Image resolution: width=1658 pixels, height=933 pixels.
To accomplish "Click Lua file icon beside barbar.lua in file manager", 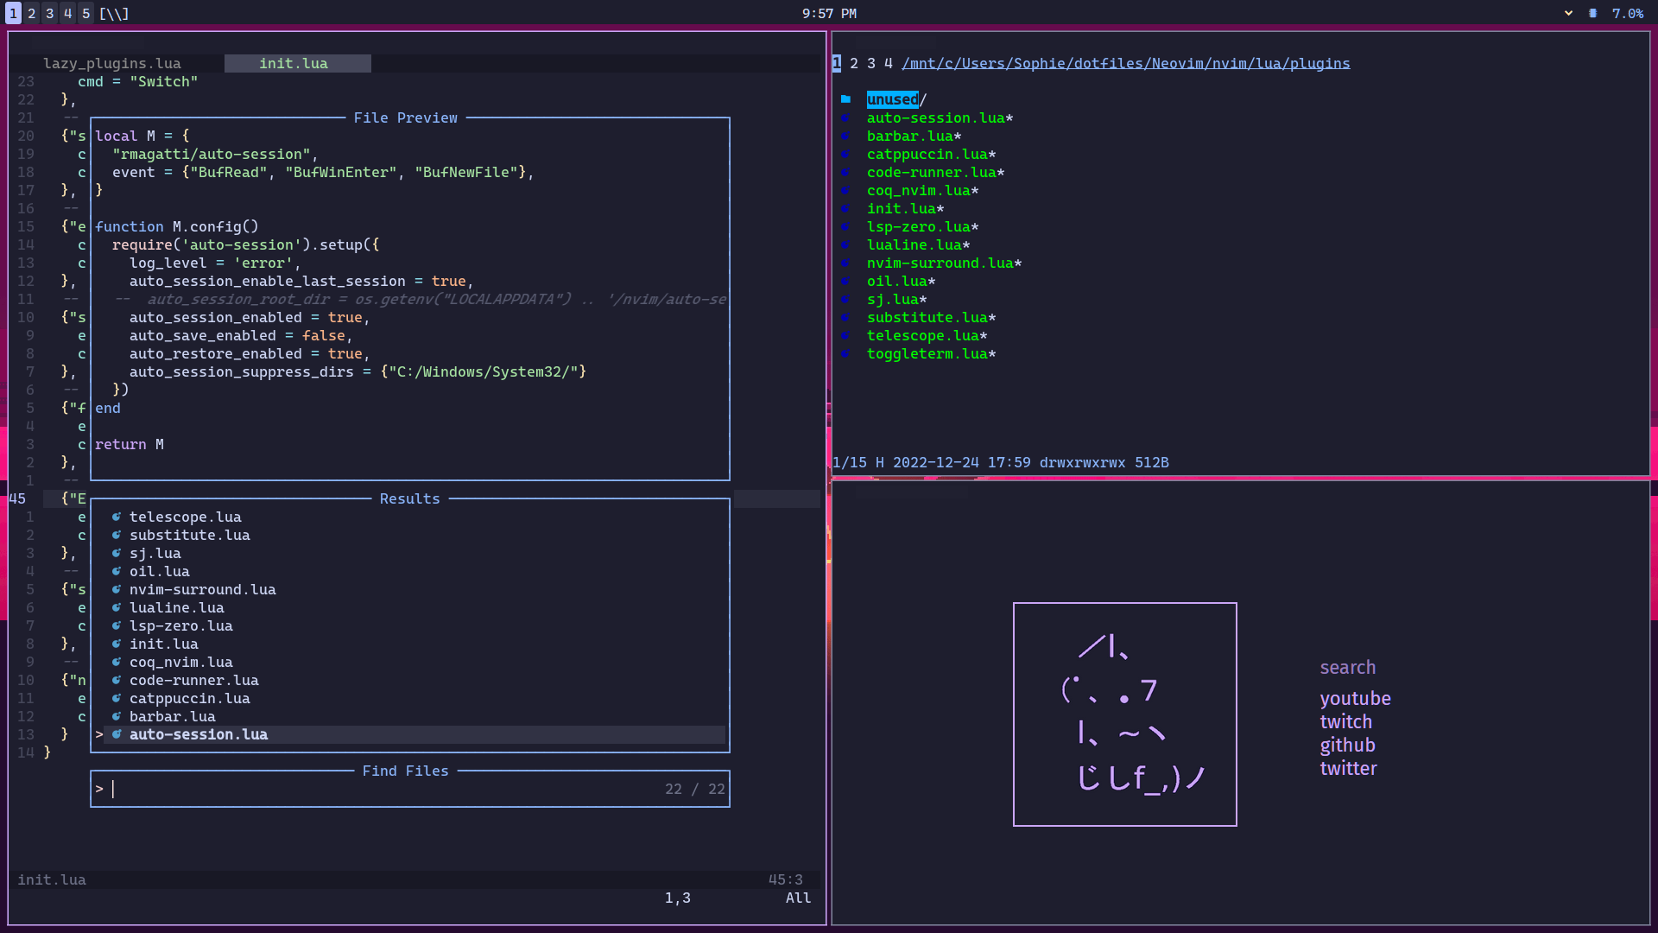I will tap(846, 136).
